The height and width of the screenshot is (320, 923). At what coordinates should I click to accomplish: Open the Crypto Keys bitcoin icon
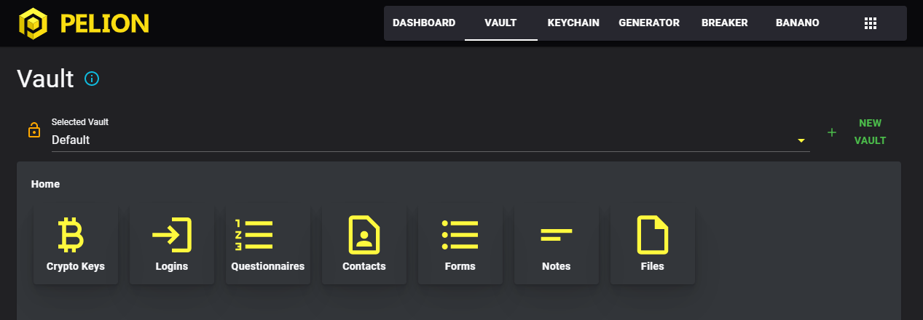[71, 234]
